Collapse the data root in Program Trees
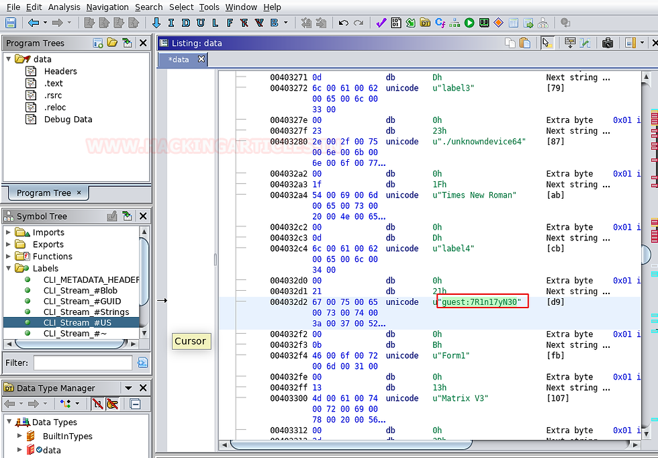Image resolution: width=658 pixels, height=458 pixels. click(x=8, y=59)
